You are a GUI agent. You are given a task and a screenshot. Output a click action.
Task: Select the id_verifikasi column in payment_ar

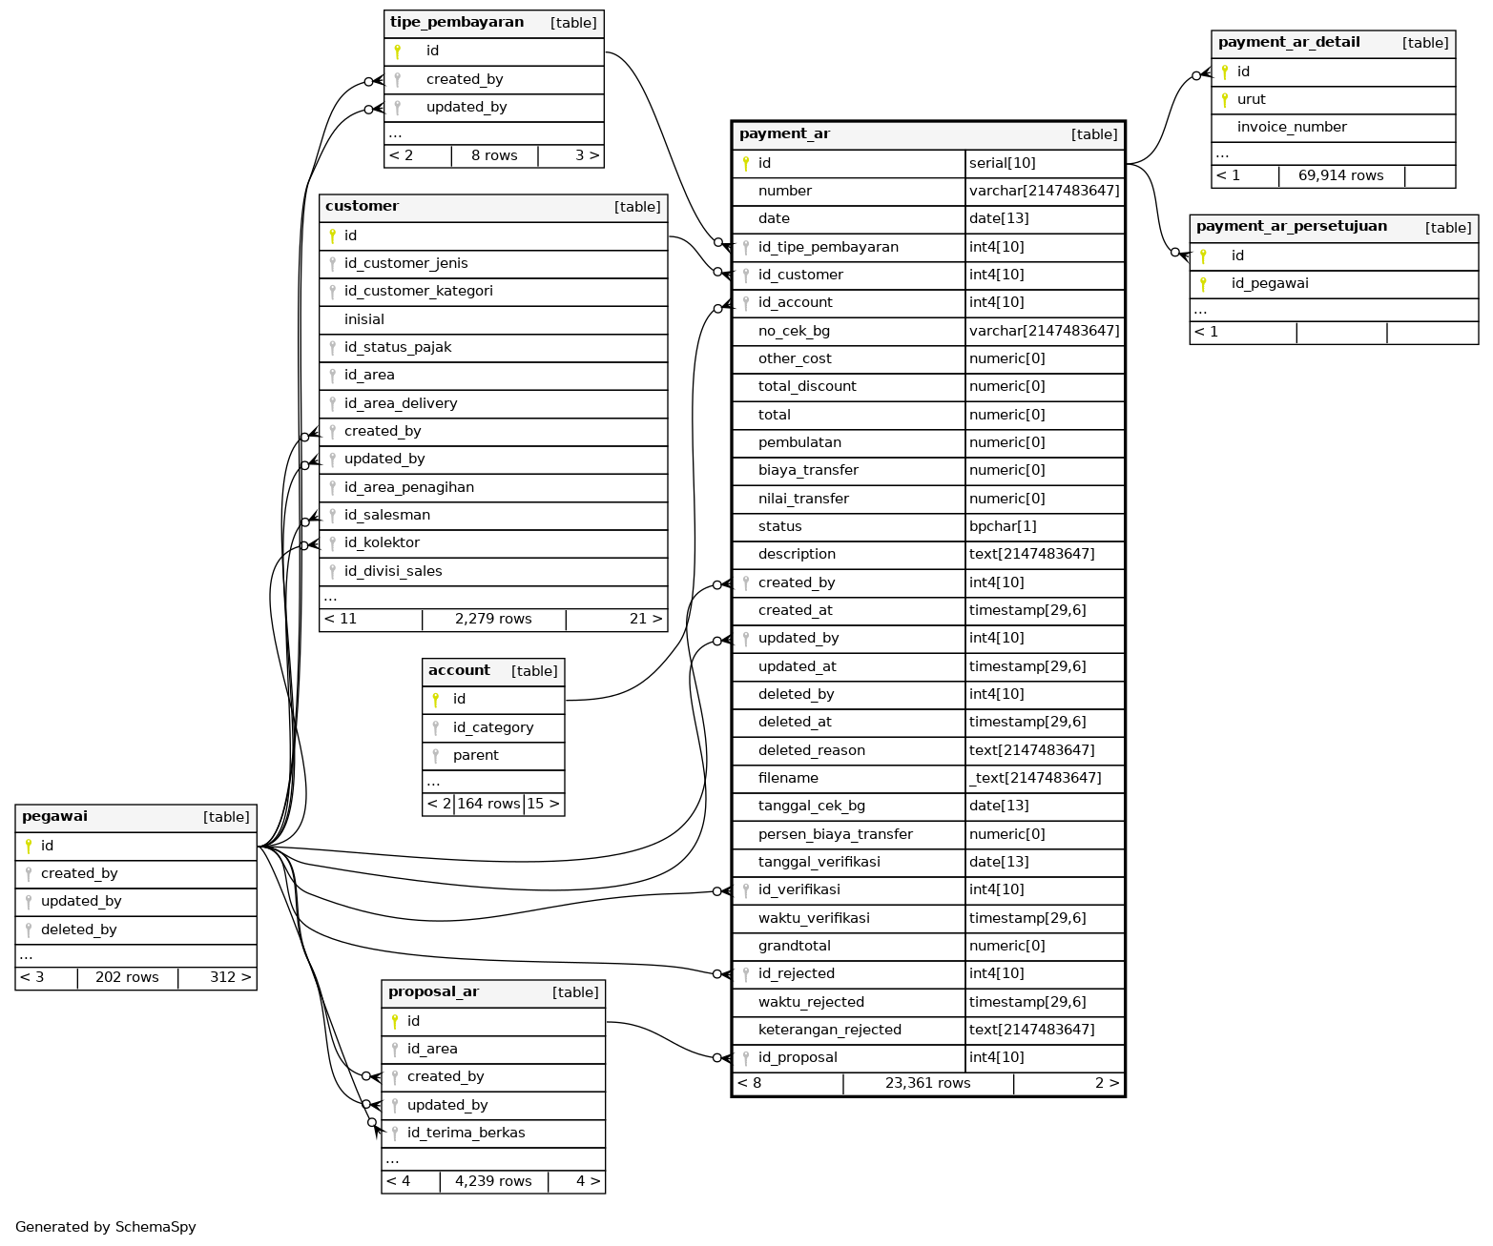pyautogui.click(x=798, y=890)
